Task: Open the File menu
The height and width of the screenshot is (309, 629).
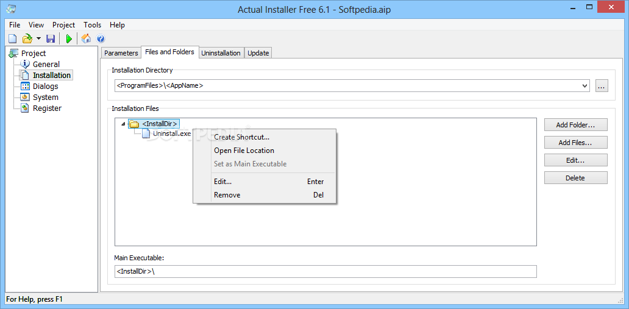Action: pyautogui.click(x=15, y=25)
